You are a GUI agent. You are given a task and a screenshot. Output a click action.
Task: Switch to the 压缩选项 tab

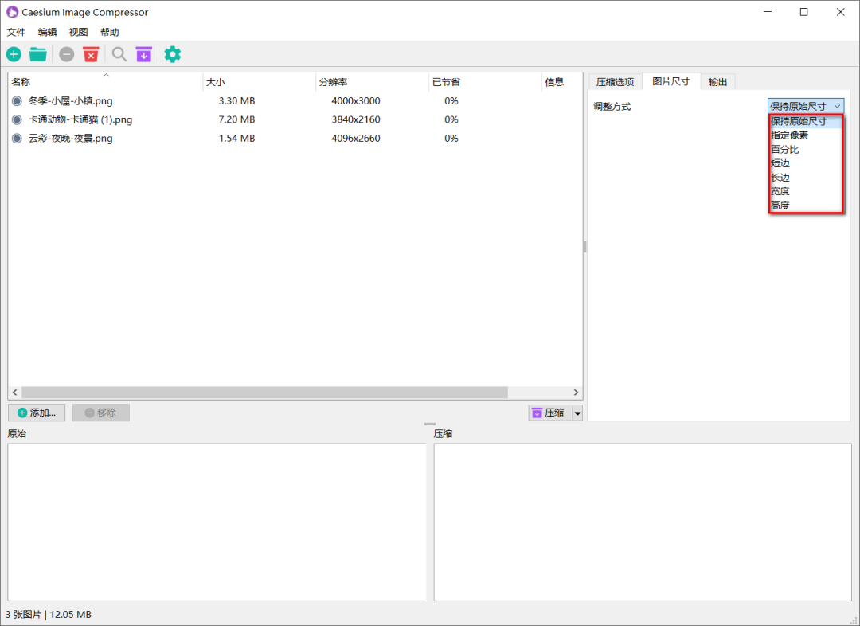tap(616, 82)
